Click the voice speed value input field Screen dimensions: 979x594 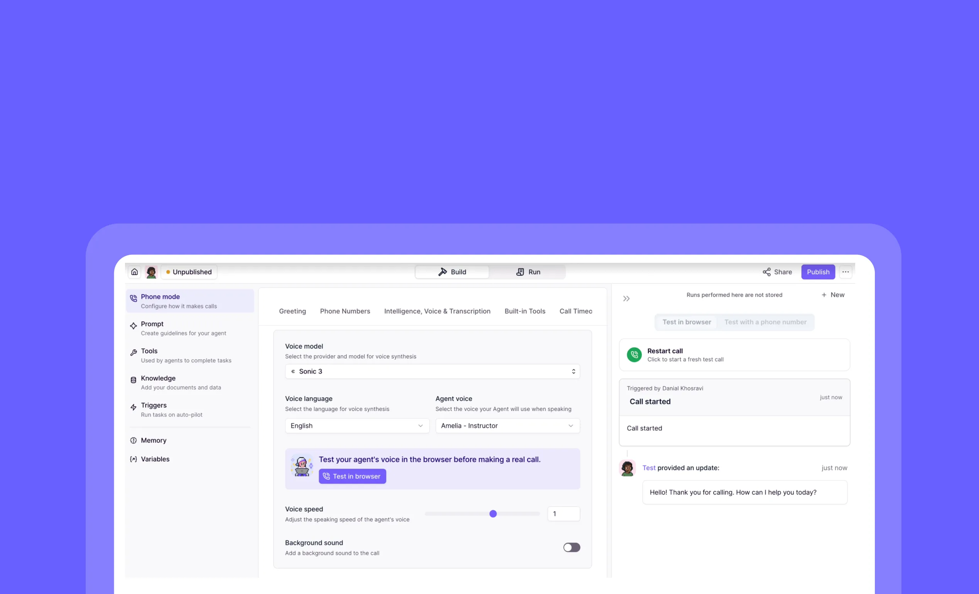pyautogui.click(x=564, y=514)
